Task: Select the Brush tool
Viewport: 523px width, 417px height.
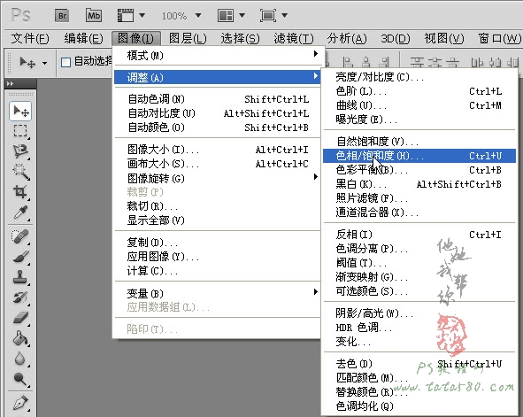Action: (20, 257)
